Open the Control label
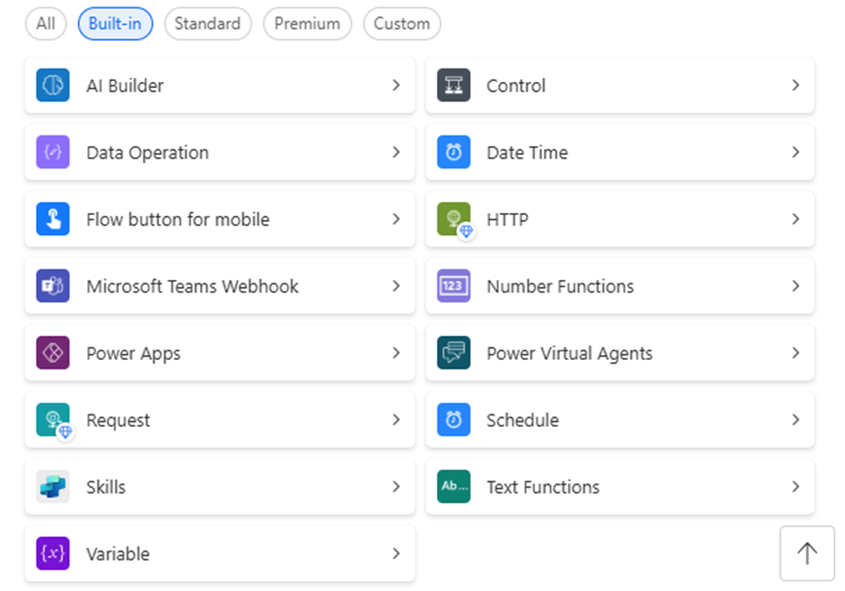The height and width of the screenshot is (591, 845). 516,86
